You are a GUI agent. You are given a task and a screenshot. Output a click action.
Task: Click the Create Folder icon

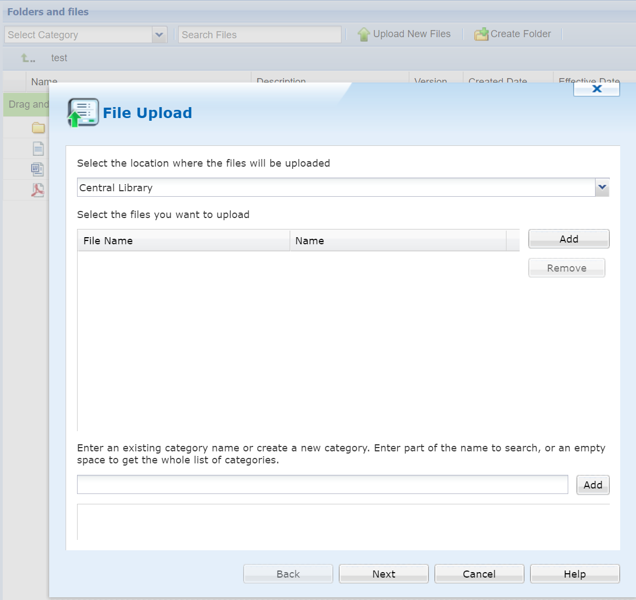click(481, 34)
